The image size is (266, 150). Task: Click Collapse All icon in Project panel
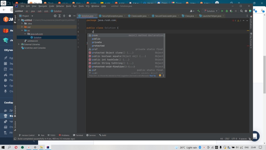coord(64,16)
